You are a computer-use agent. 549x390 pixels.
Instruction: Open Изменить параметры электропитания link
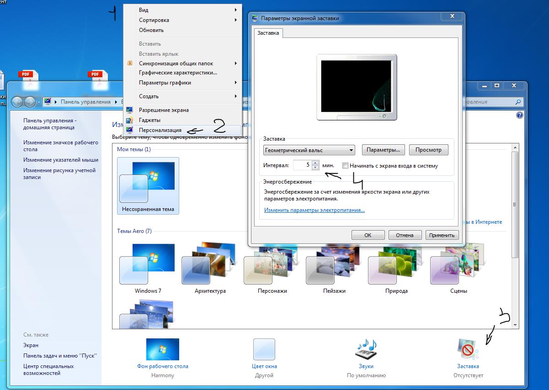pos(314,210)
